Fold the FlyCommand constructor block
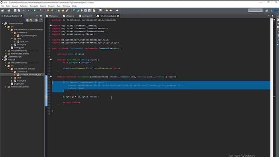The image size is (279, 157). pyautogui.click(x=51, y=59)
